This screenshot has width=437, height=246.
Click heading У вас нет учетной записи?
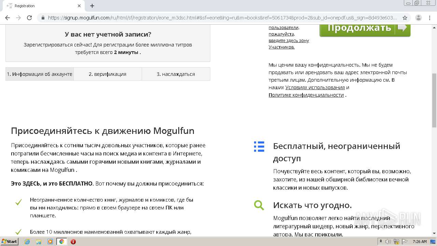(108, 34)
